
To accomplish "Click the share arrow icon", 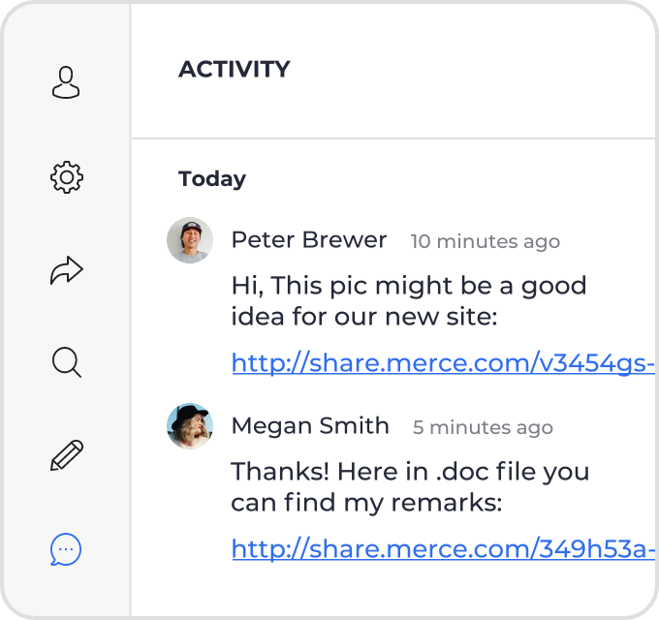I will [67, 270].
